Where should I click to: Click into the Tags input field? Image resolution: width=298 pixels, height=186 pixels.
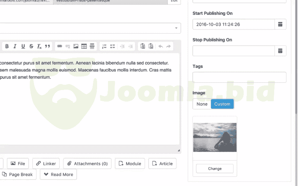tap(239, 77)
